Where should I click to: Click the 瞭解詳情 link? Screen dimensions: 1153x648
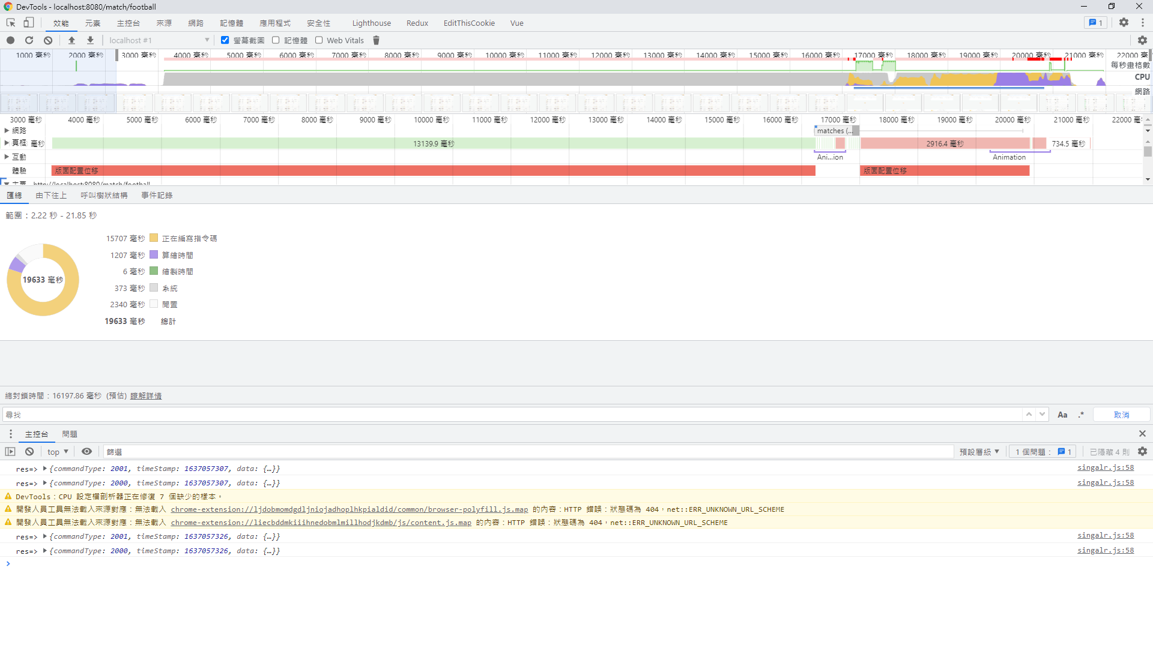click(x=146, y=396)
